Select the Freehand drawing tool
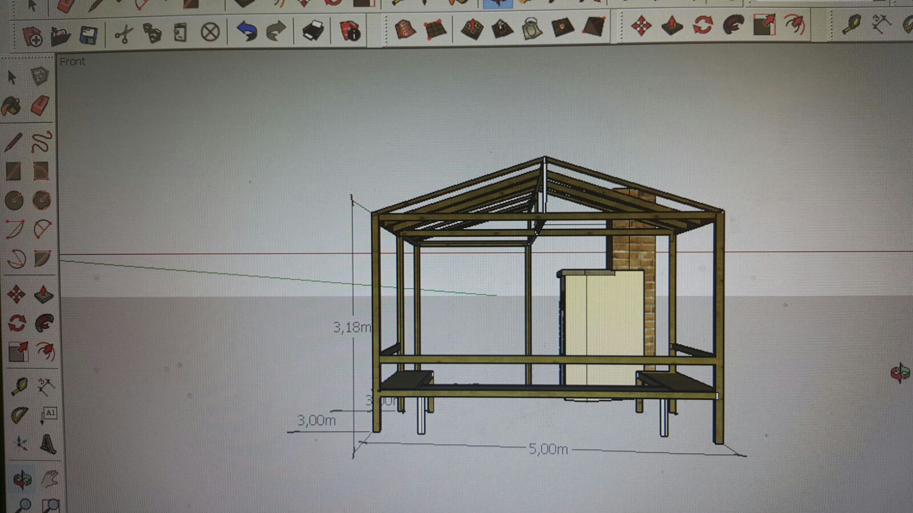The image size is (913, 513). pyautogui.click(x=41, y=141)
